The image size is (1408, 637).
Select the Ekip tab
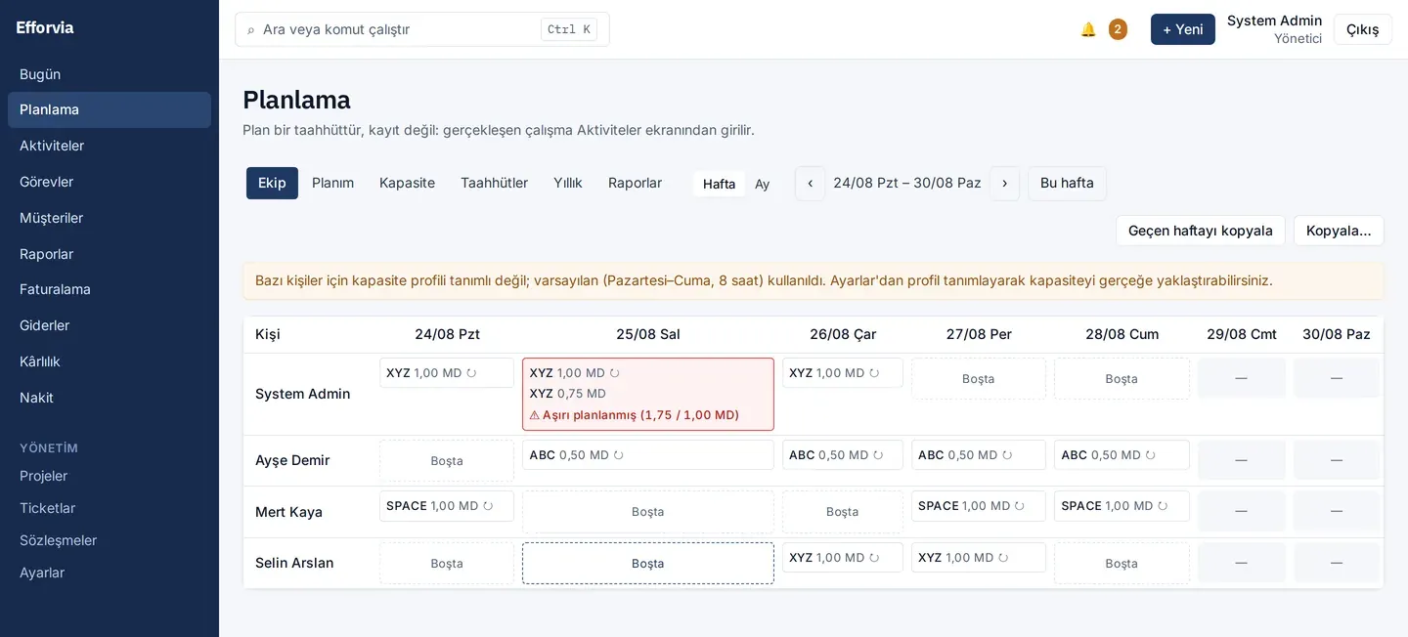(272, 184)
